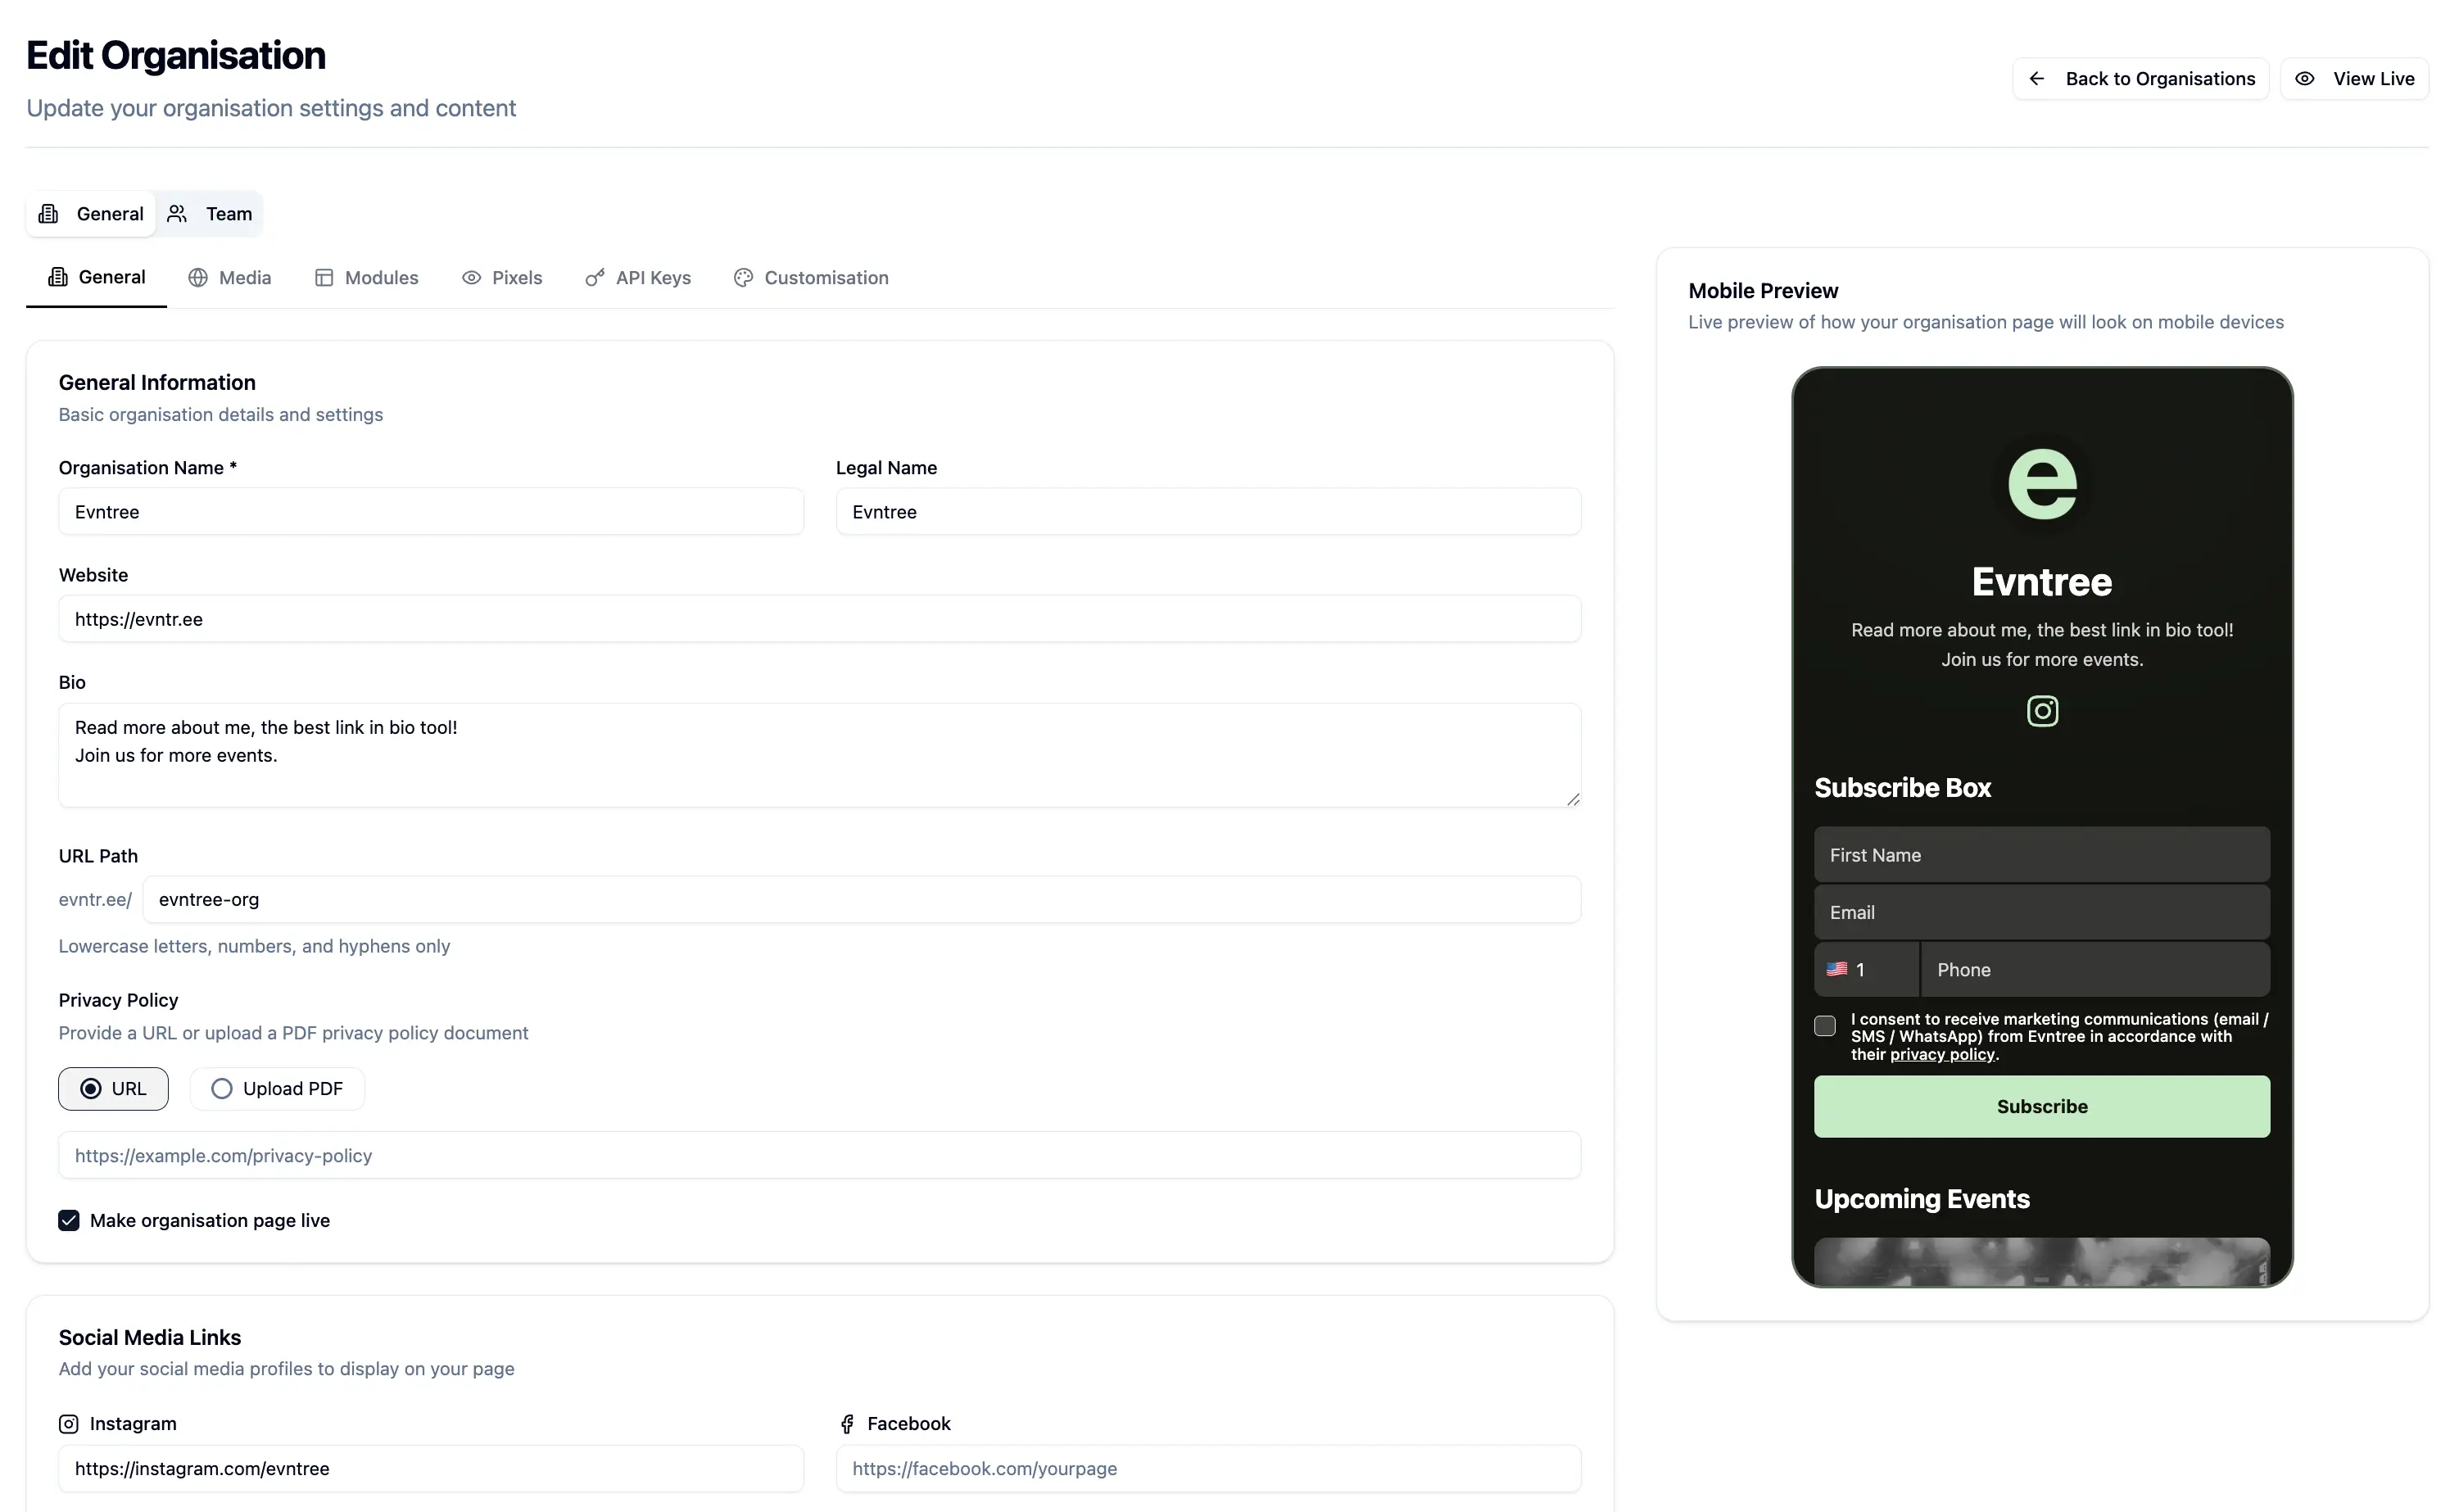This screenshot has width=2459, height=1512.
Task: Select the Pixels eye icon tab
Action: click(470, 277)
